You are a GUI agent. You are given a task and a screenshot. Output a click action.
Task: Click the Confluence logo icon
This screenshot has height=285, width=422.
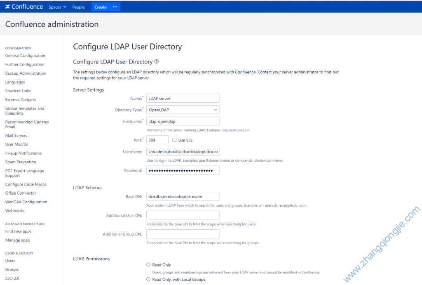click(x=8, y=7)
